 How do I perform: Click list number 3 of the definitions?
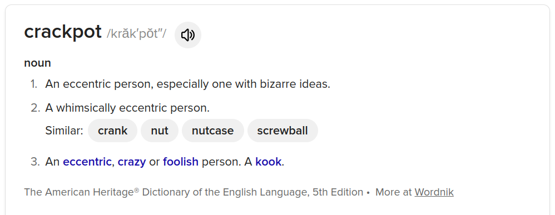[x=35, y=162]
